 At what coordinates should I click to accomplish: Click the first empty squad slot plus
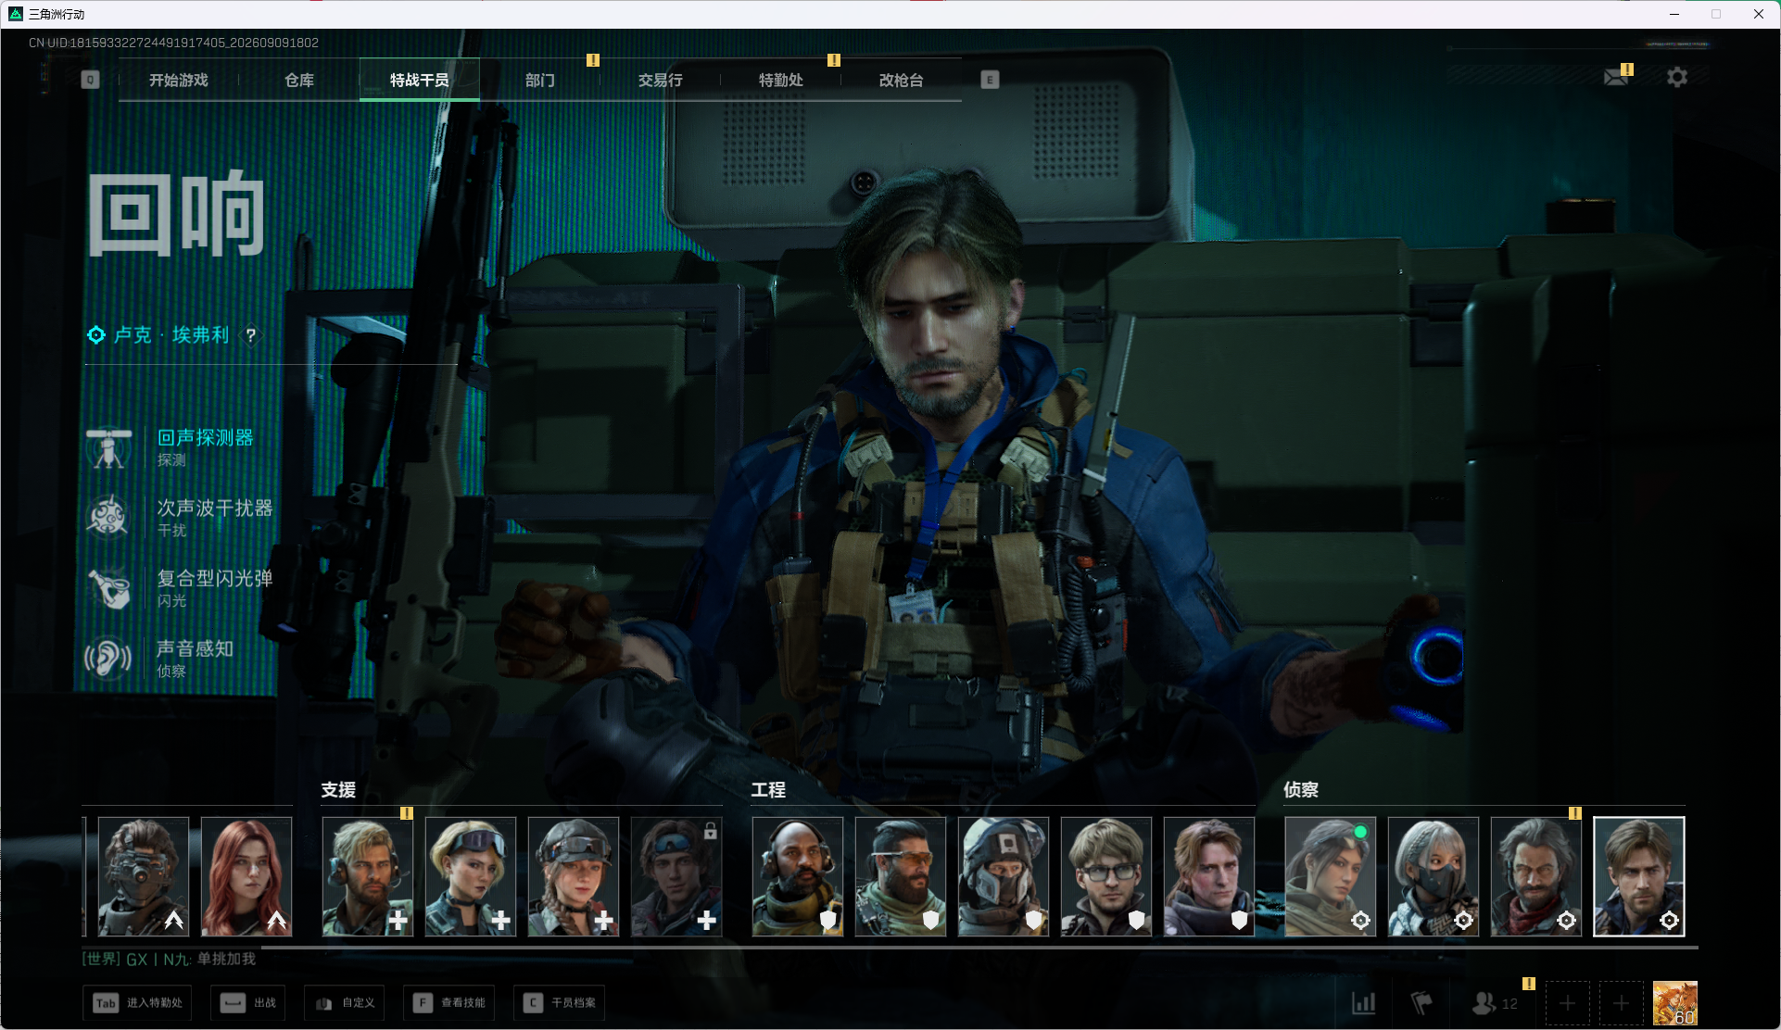[x=1567, y=1003]
